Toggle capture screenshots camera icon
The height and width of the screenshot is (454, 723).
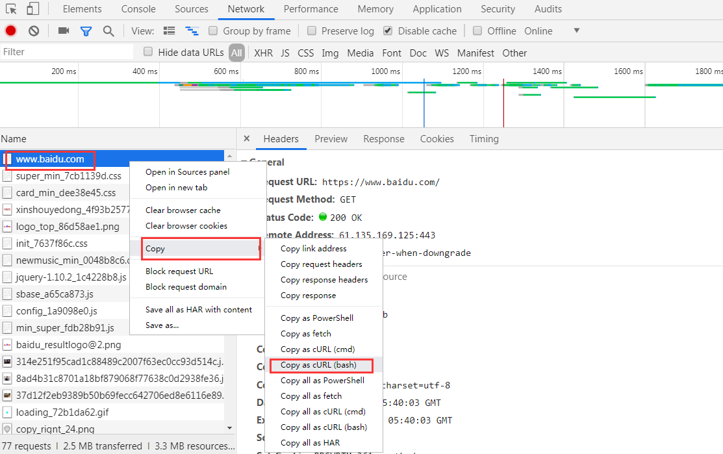coord(63,31)
